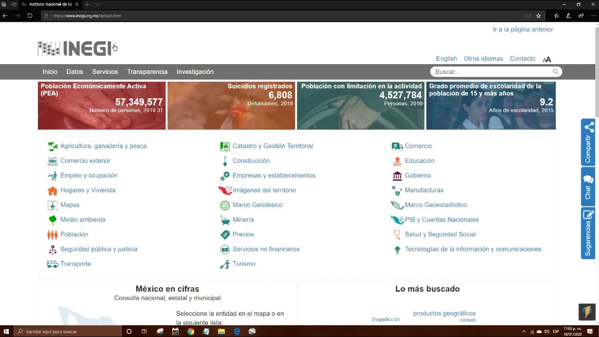Click the Manufacturas icon

tap(397, 190)
